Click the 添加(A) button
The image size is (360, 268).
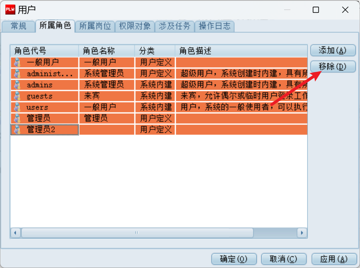point(333,50)
